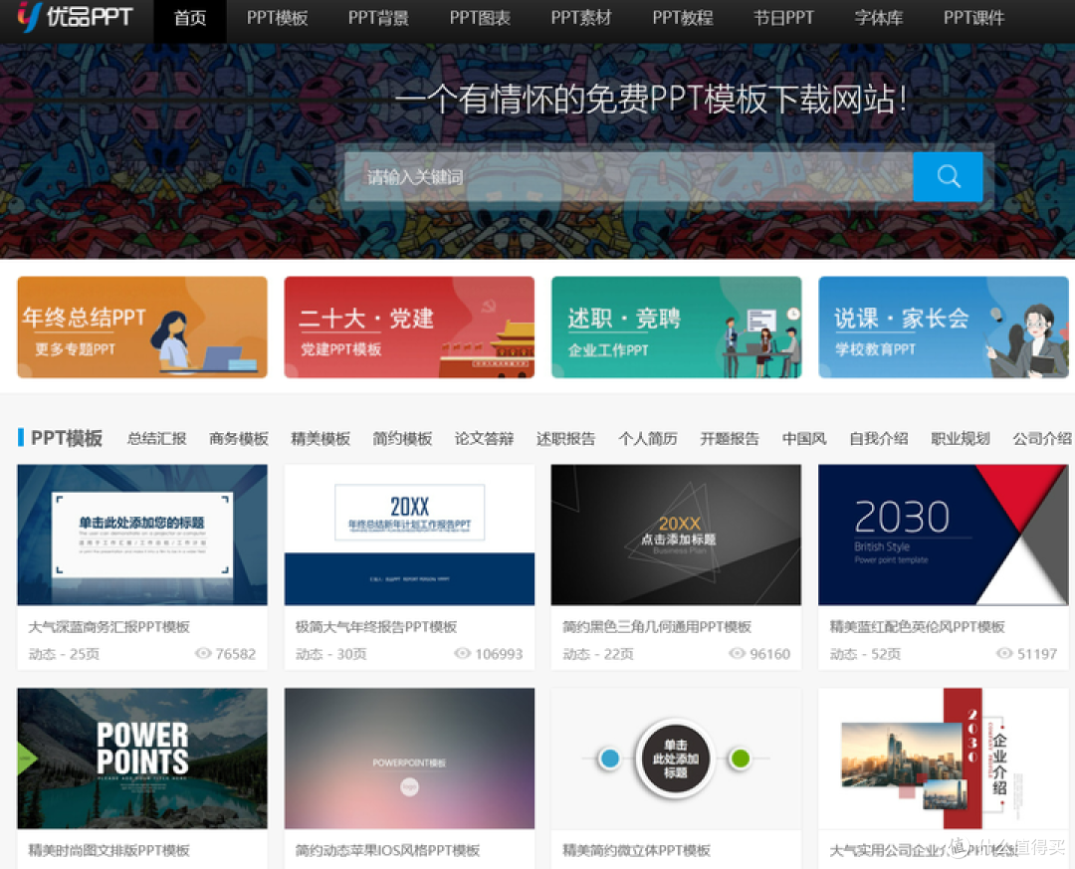This screenshot has width=1075, height=869.
Task: Open PPT课件 in the navigation bar
Action: (x=974, y=19)
